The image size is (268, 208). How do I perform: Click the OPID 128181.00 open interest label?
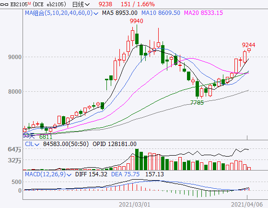tap(115, 144)
